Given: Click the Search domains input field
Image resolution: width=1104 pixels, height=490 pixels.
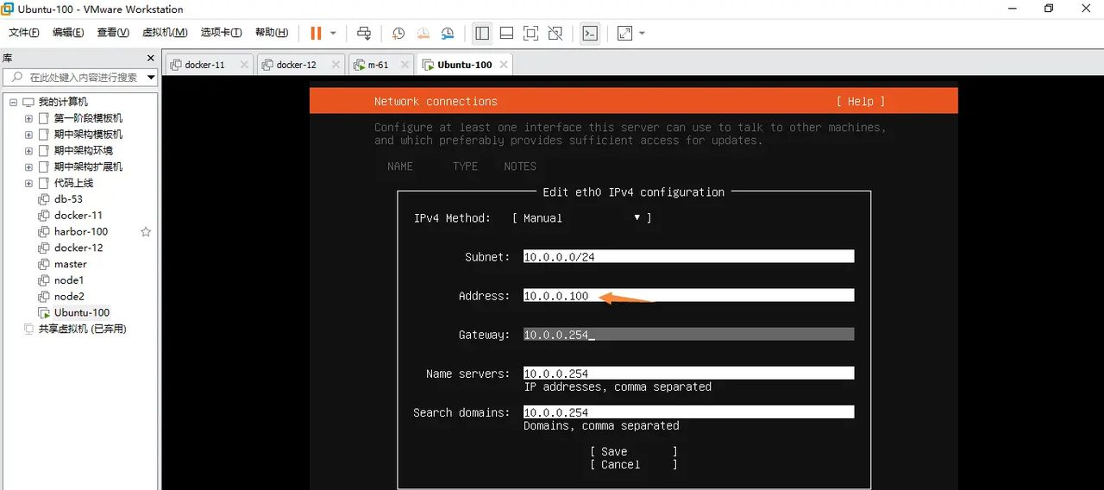Looking at the screenshot, I should click(688, 411).
